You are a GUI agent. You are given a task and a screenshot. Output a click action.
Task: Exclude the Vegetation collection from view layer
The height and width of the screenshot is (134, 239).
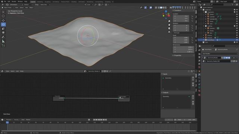coord(235,12)
